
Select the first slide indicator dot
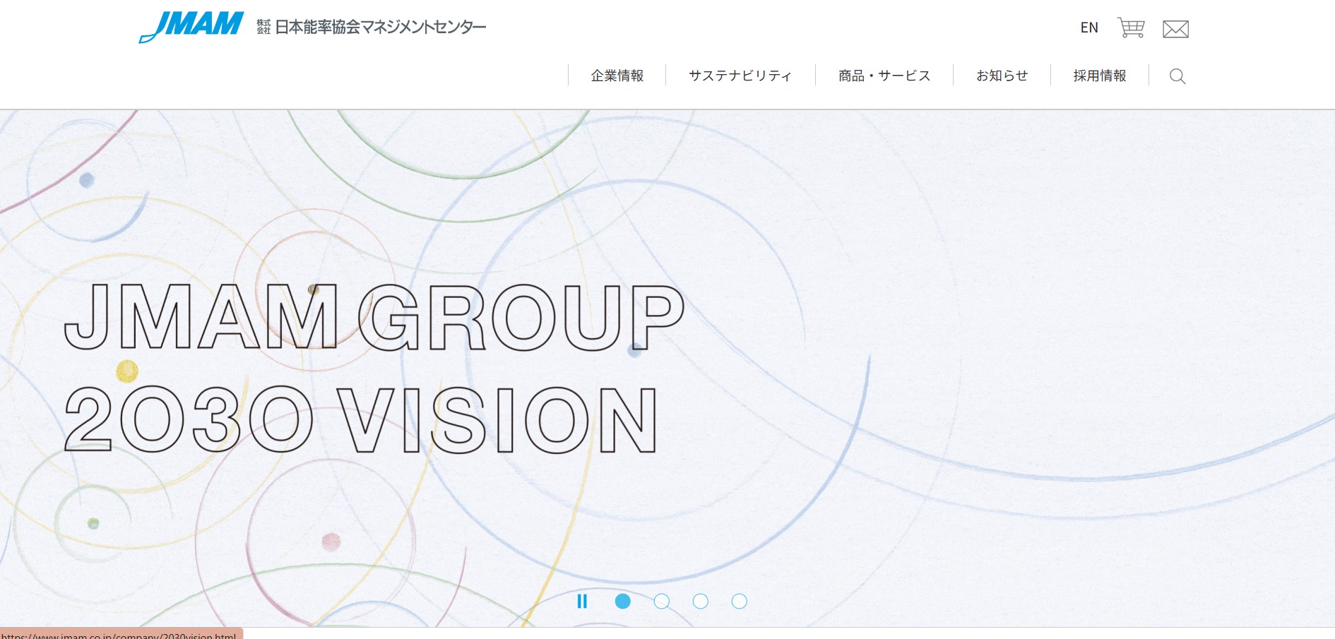pyautogui.click(x=622, y=601)
